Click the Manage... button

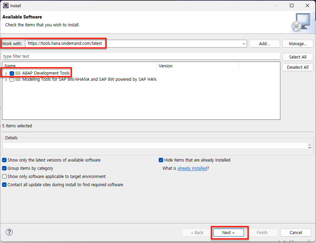click(297, 44)
